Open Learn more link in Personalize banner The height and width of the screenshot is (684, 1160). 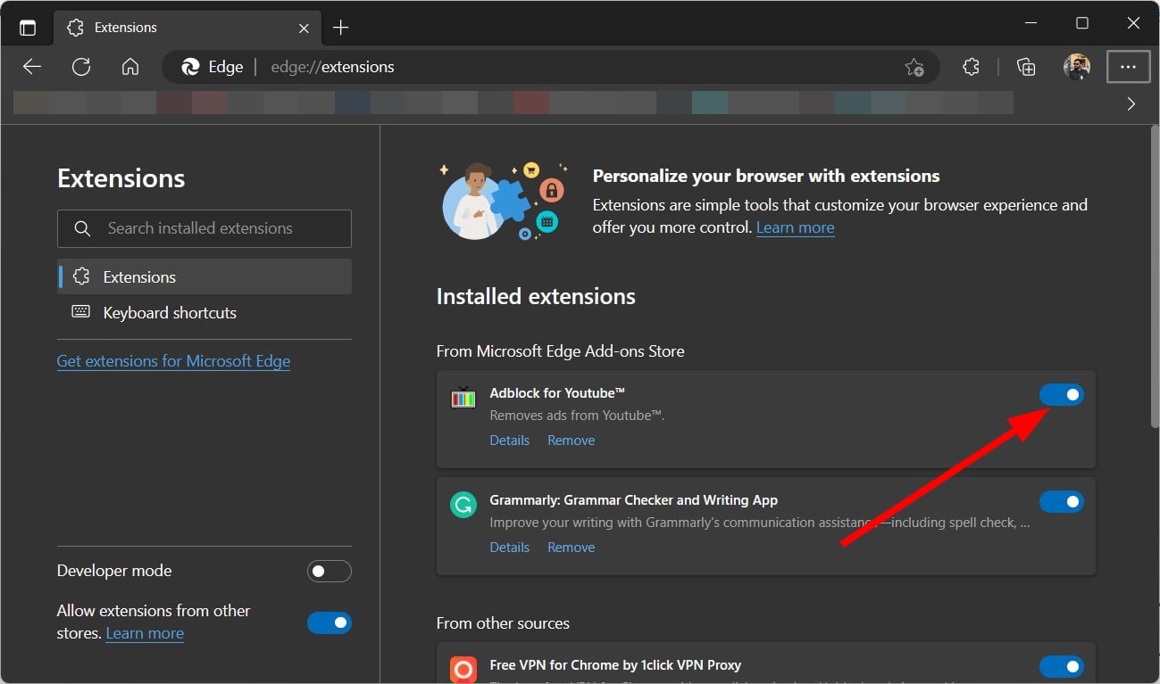(x=795, y=227)
